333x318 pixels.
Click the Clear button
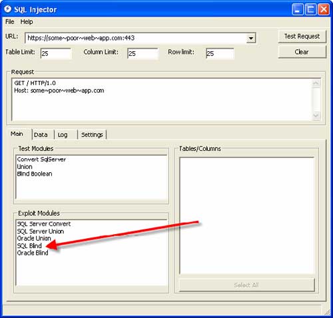302,52
